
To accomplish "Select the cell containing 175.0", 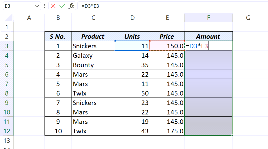I will tap(167, 131).
